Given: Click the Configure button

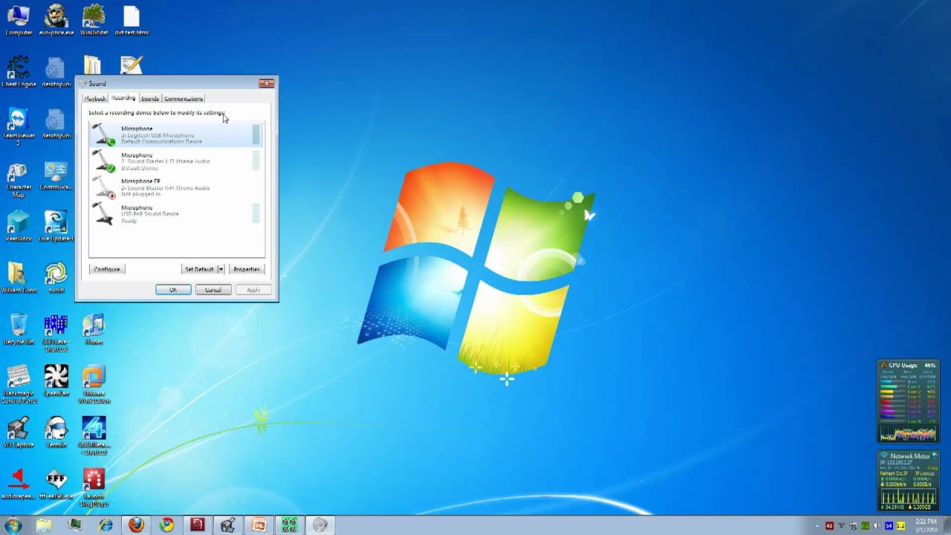Looking at the screenshot, I should [x=107, y=269].
